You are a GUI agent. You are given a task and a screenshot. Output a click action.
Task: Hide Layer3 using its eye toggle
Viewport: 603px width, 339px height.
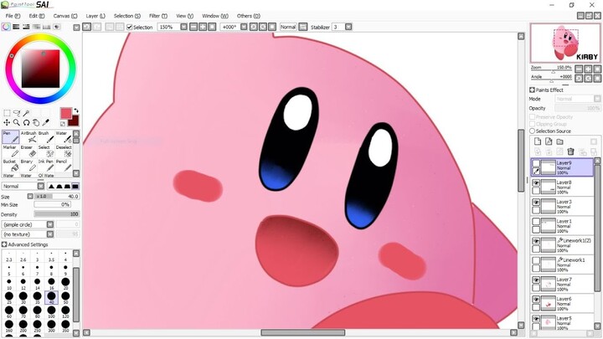point(536,203)
